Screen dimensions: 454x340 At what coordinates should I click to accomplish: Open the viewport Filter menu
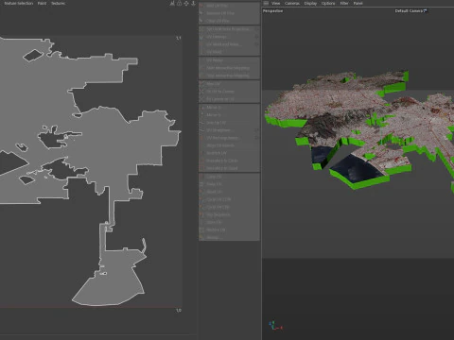click(x=344, y=3)
